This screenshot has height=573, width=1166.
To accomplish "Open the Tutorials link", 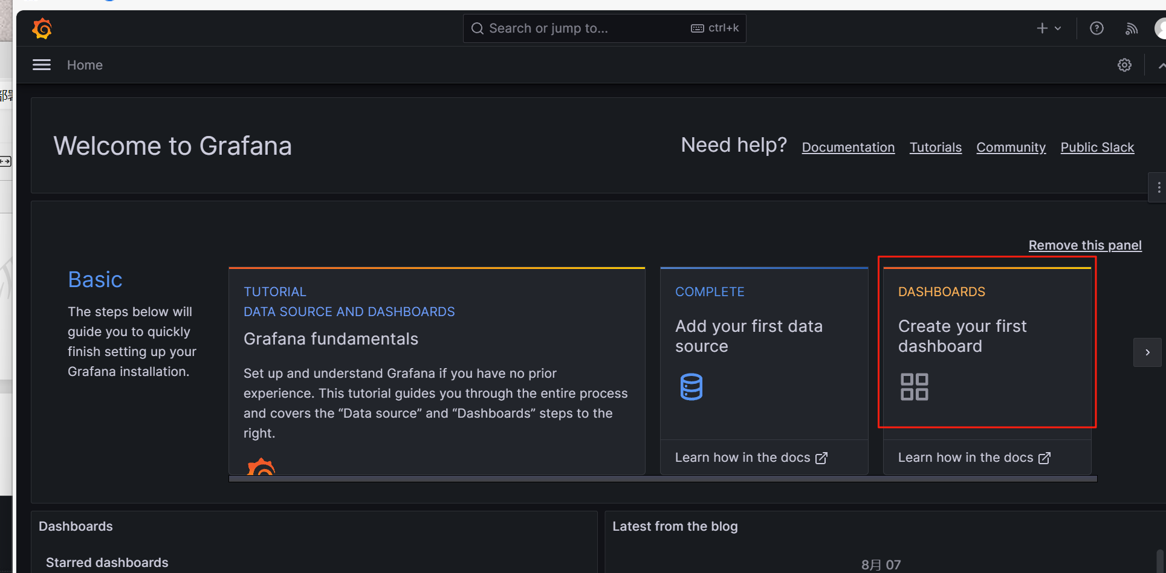I will coord(935,147).
